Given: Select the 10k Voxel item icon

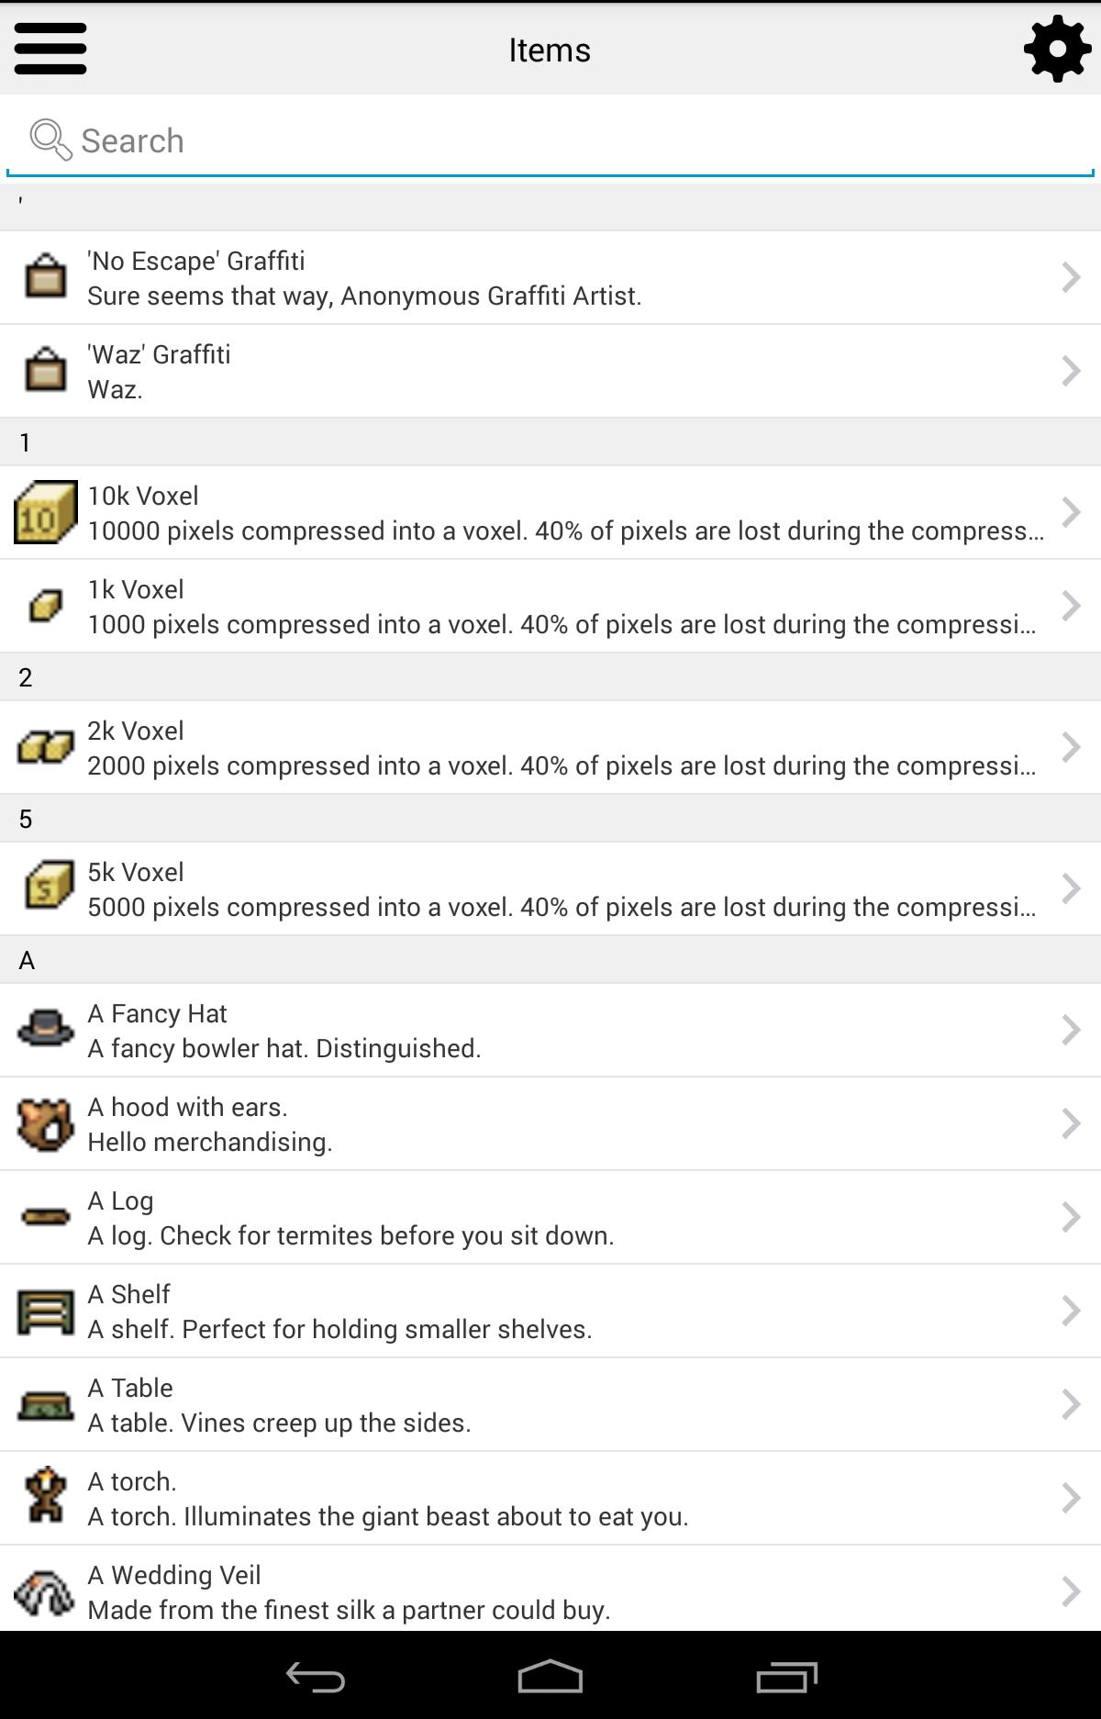Looking at the screenshot, I should pos(44,512).
